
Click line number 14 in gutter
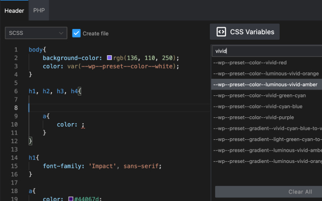pos(14,158)
